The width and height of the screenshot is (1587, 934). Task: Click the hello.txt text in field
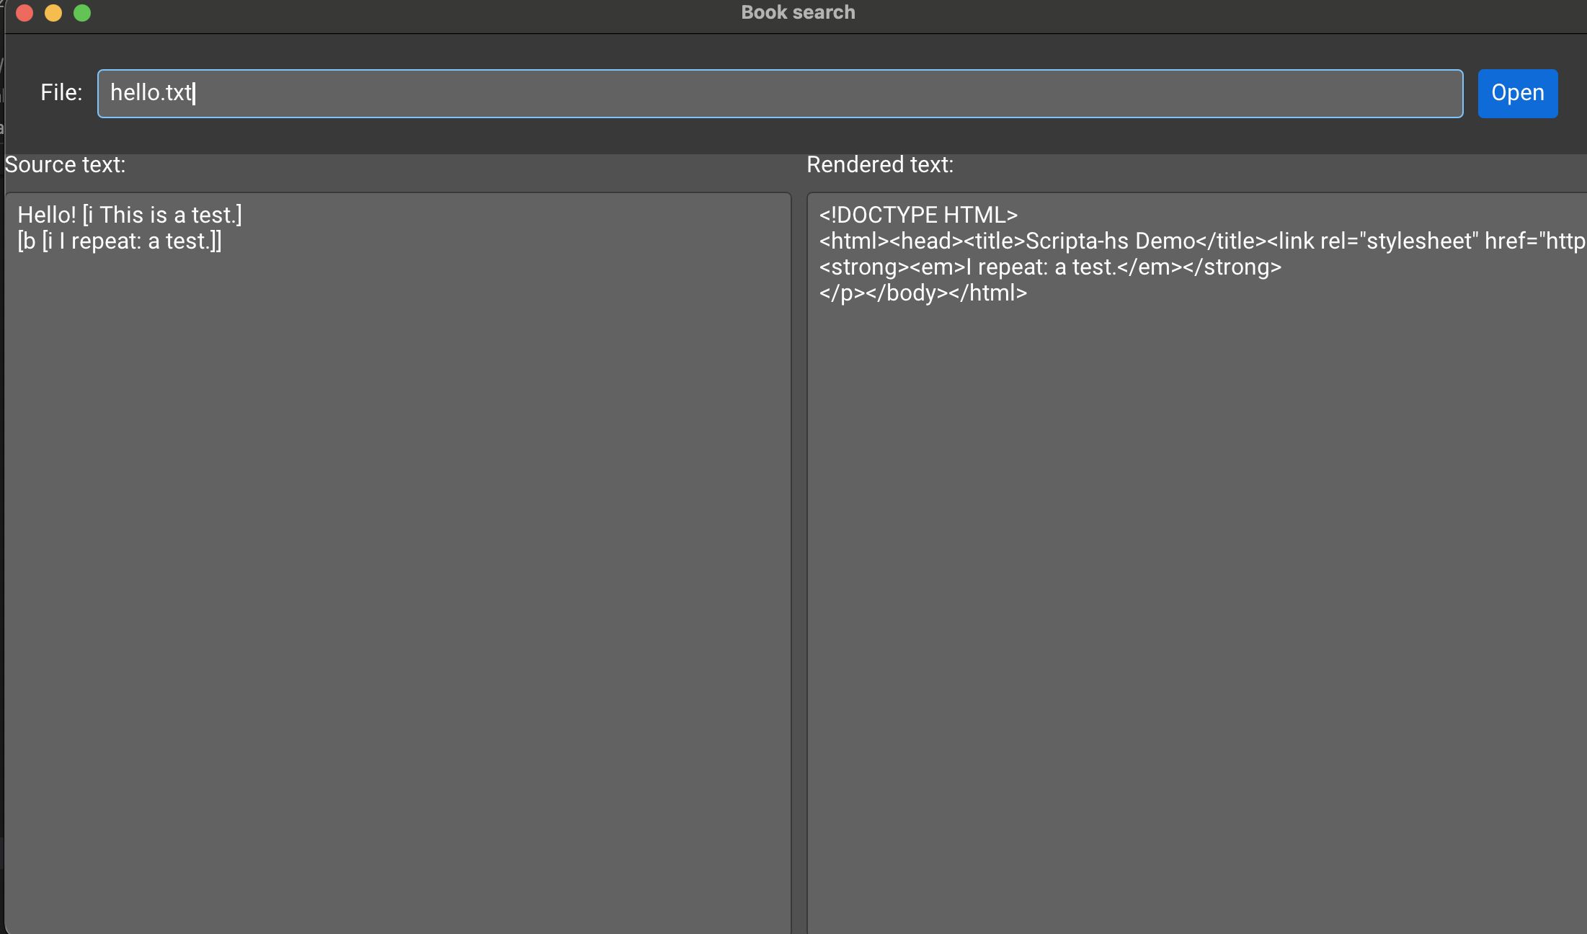[x=151, y=94]
